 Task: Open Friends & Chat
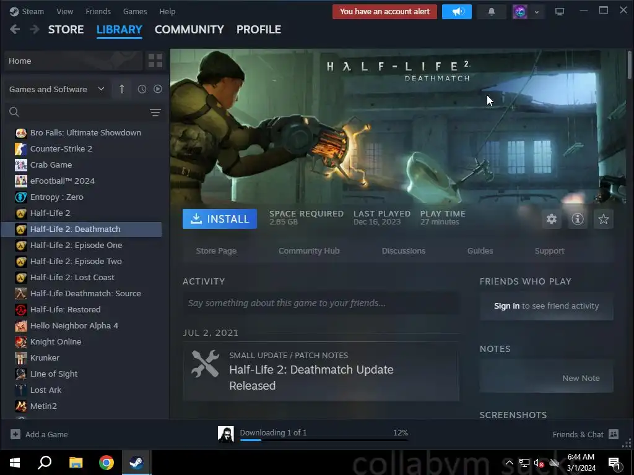pyautogui.click(x=586, y=434)
